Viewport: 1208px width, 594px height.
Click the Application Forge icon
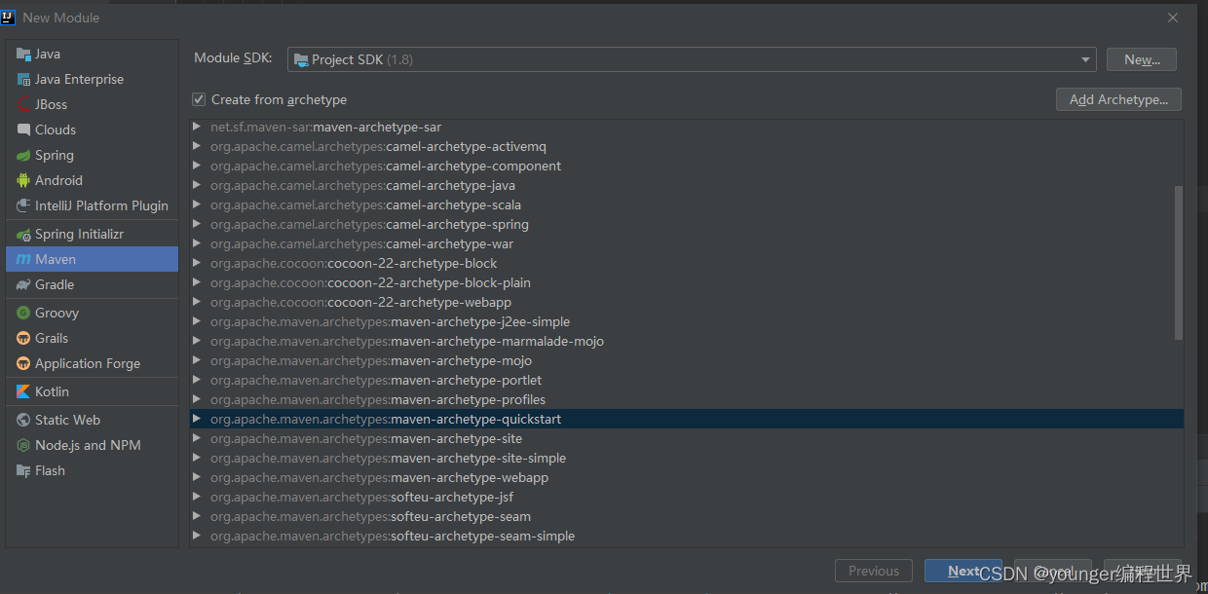click(x=24, y=363)
